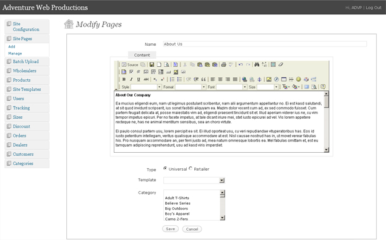Viewport: 386px width, 240px height.
Task: Insert an image into content
Action: 269,79
